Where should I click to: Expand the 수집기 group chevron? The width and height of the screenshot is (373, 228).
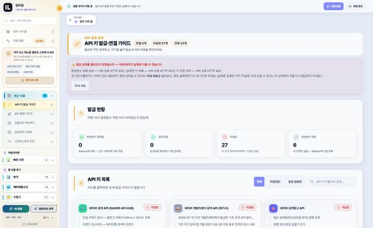53,197
